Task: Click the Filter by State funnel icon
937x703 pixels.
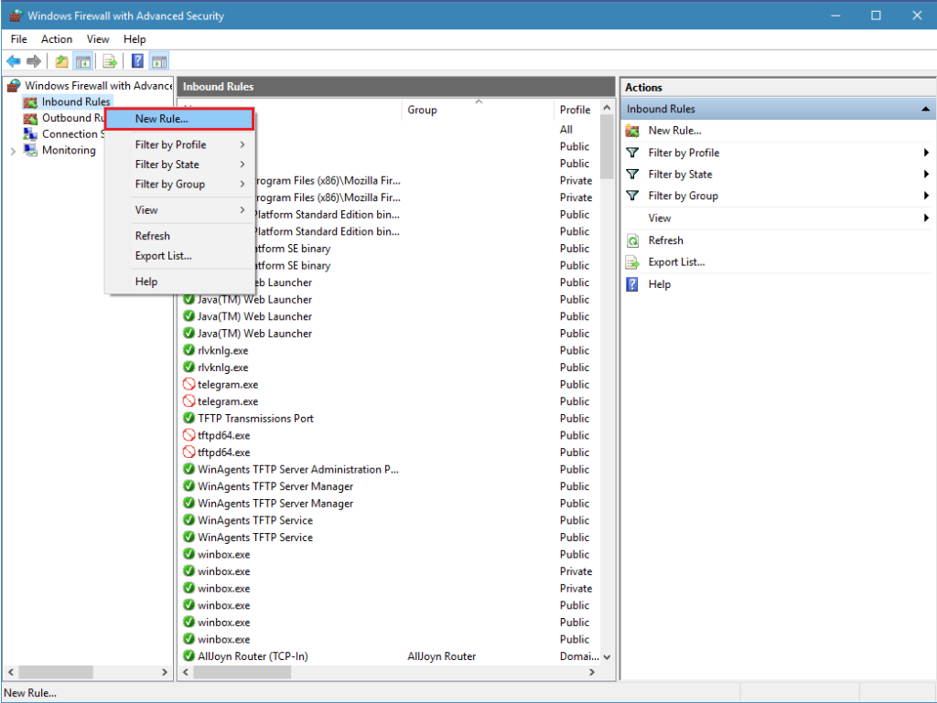Action: point(632,175)
